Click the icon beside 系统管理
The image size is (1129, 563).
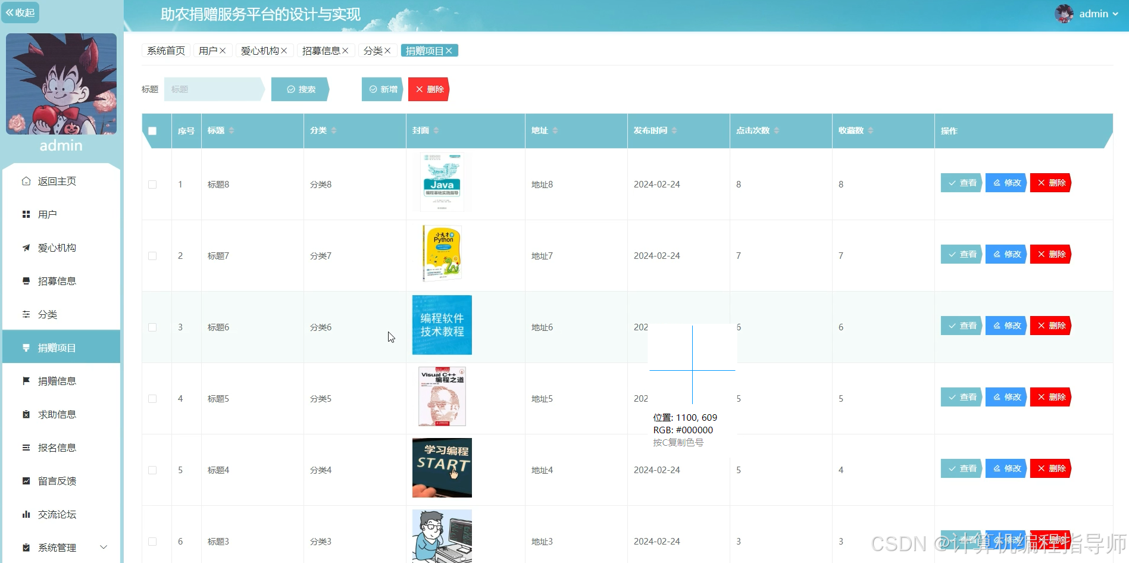26,548
